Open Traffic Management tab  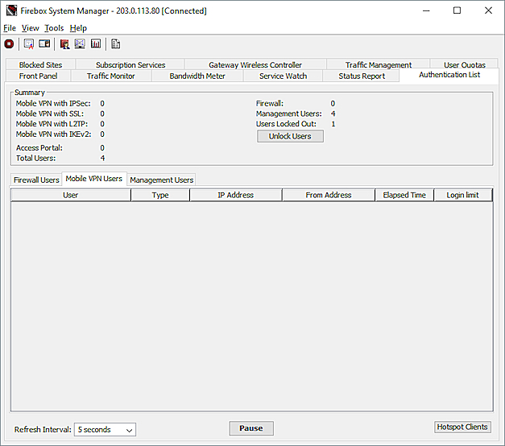pos(379,64)
